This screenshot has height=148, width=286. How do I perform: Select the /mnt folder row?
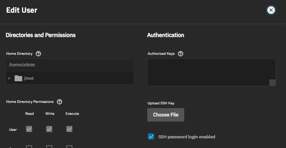point(70,78)
